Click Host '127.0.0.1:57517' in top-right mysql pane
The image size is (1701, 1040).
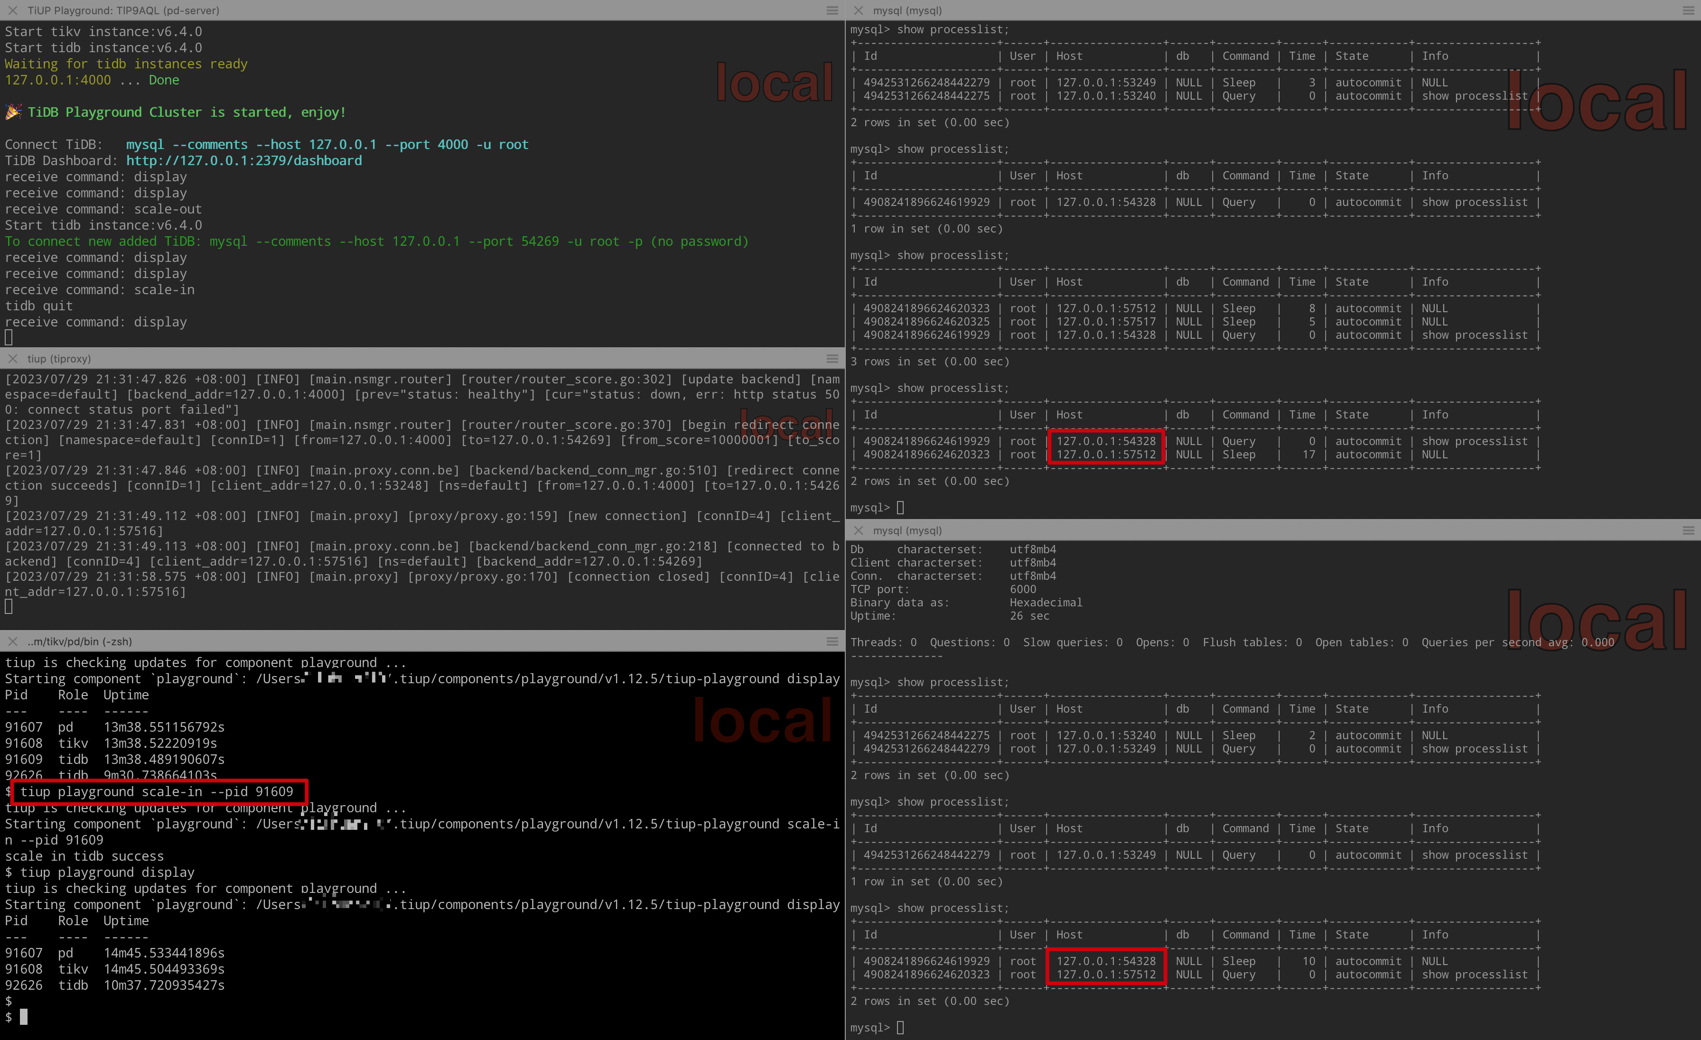[1106, 322]
